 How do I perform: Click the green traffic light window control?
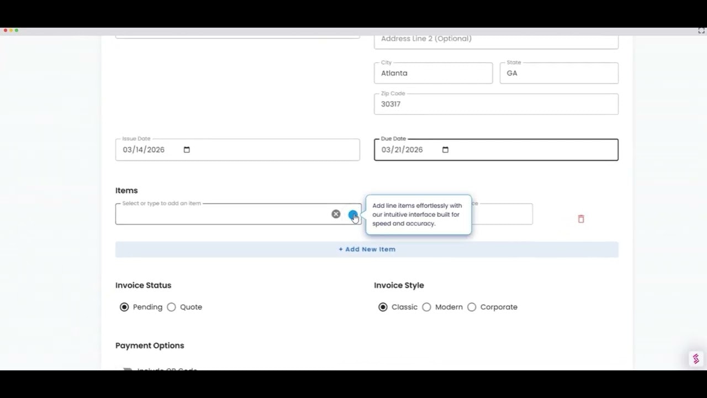coord(17,30)
